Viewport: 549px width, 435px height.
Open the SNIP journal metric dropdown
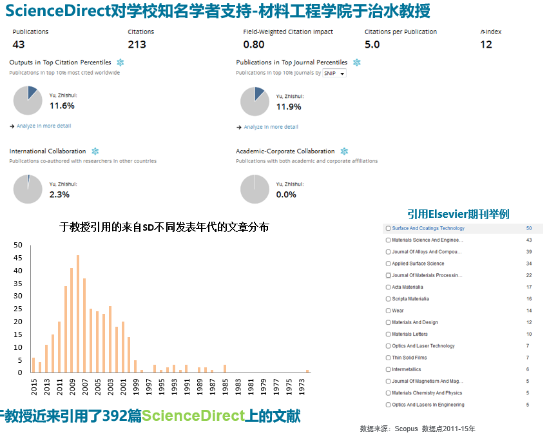334,73
